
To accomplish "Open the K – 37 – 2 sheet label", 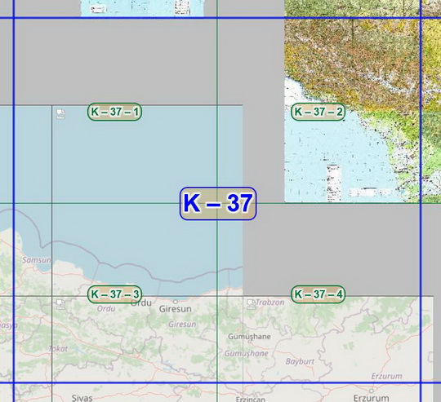I will click(x=318, y=112).
